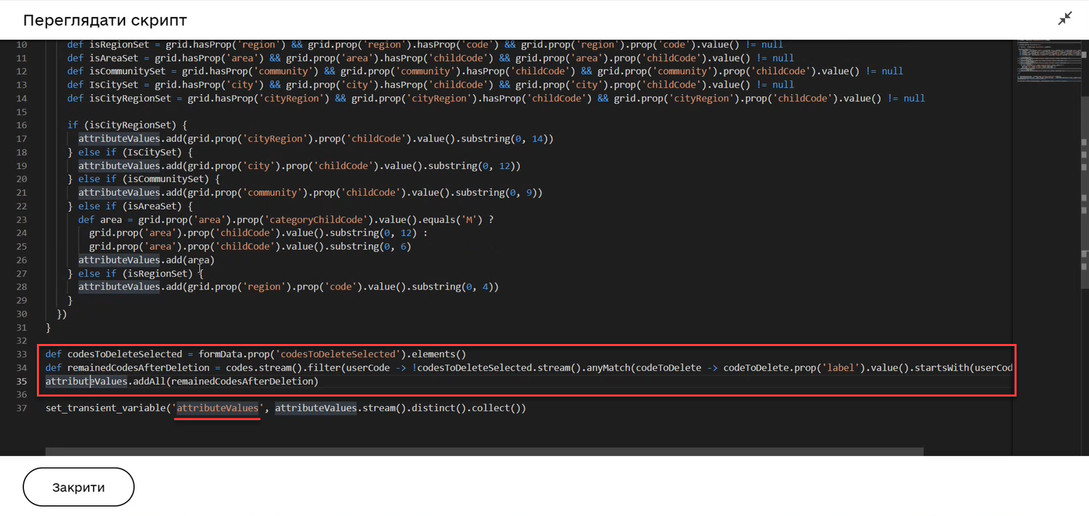Click 'else if (IsCitySet)' line
Viewport: 1089px width, 516px height.
coord(130,152)
